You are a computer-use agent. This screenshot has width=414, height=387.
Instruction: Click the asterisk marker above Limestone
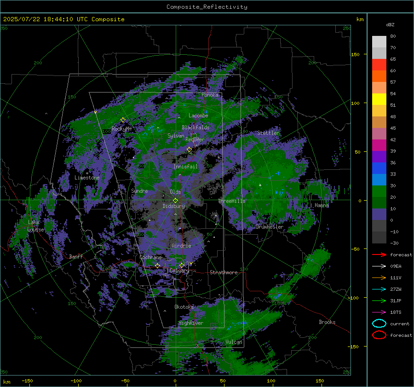[x=87, y=173]
